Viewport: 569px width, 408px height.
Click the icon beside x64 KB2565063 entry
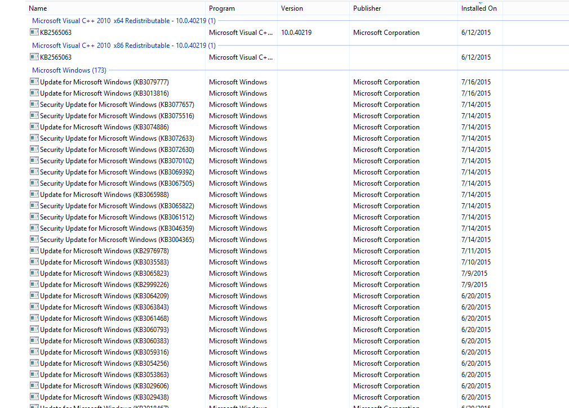[34, 33]
